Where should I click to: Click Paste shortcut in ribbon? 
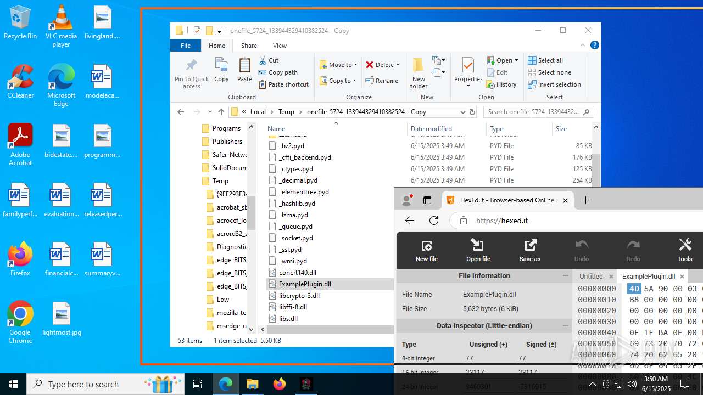coord(283,84)
